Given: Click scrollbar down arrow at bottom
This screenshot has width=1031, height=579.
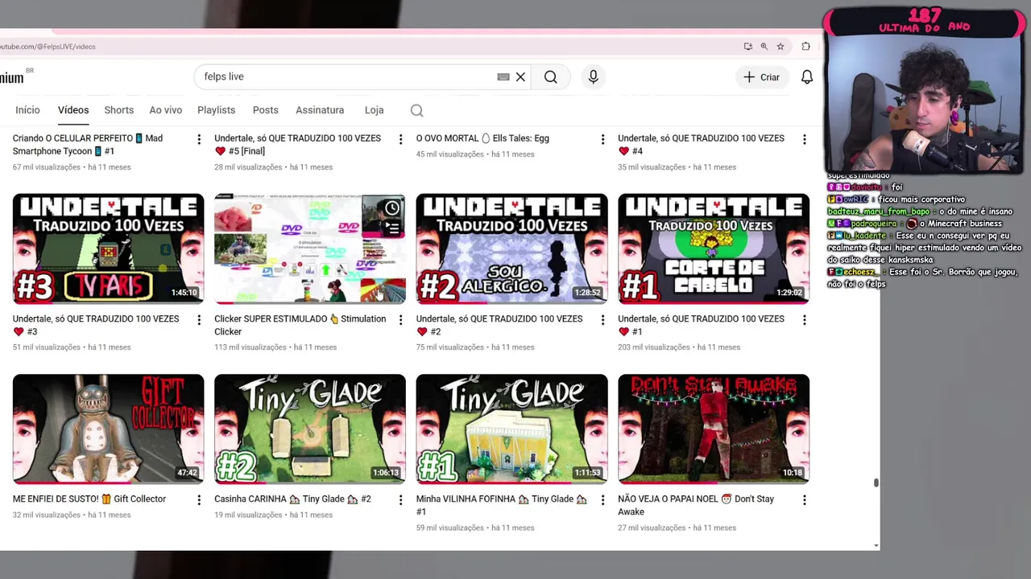Looking at the screenshot, I should click(x=876, y=546).
